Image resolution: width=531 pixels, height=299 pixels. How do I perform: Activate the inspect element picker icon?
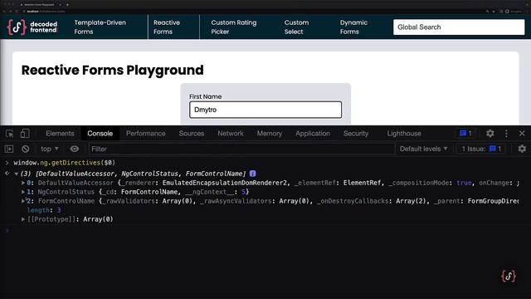point(9,134)
